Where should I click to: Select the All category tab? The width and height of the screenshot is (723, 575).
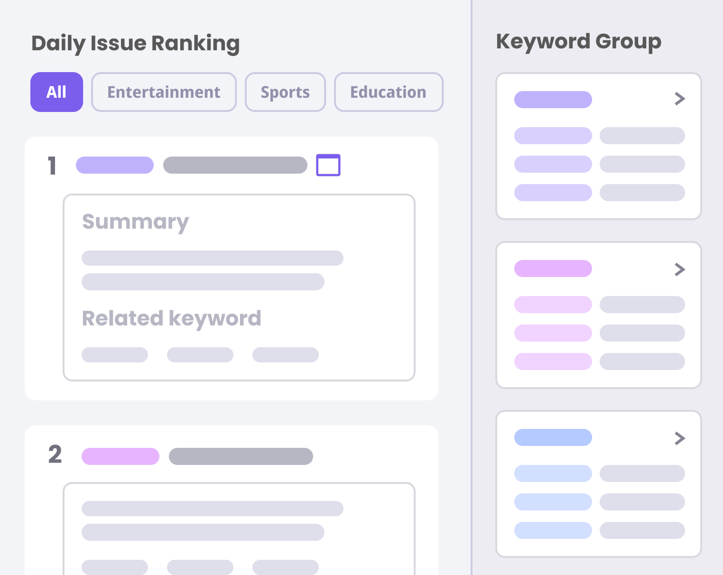[56, 92]
